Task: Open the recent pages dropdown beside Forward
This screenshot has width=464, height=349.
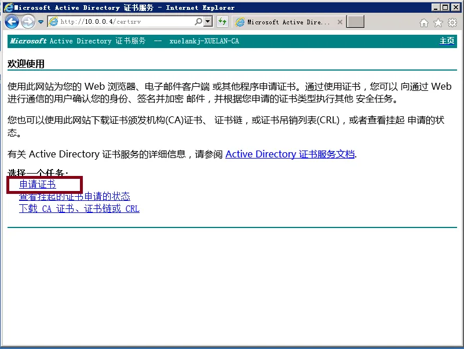Action: (41, 21)
